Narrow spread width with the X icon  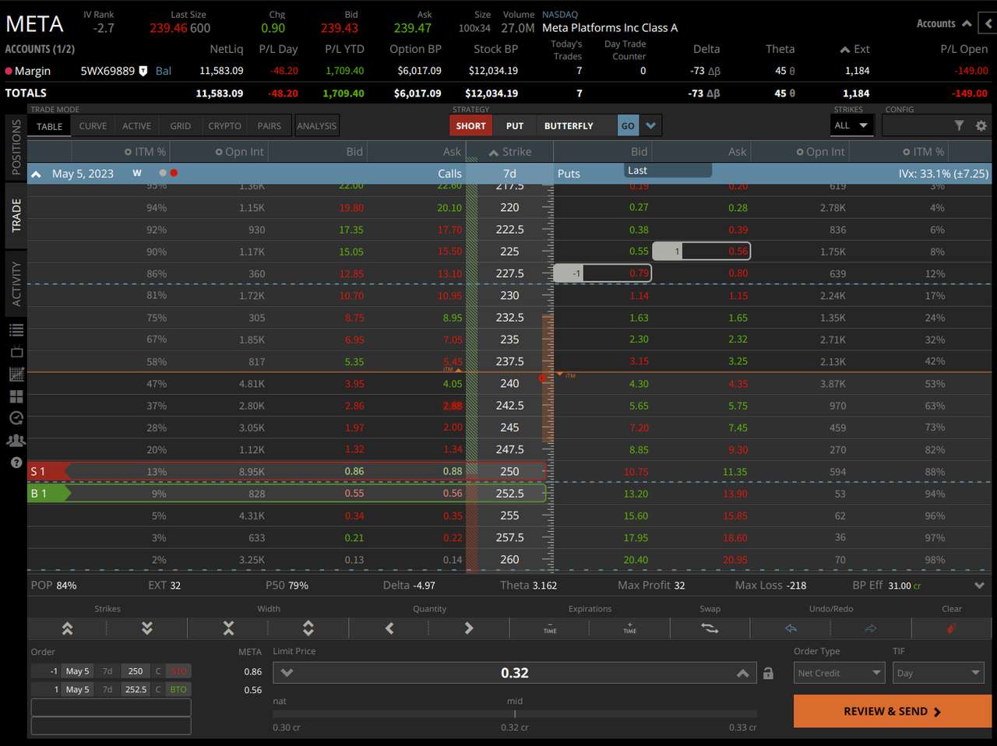click(x=228, y=628)
